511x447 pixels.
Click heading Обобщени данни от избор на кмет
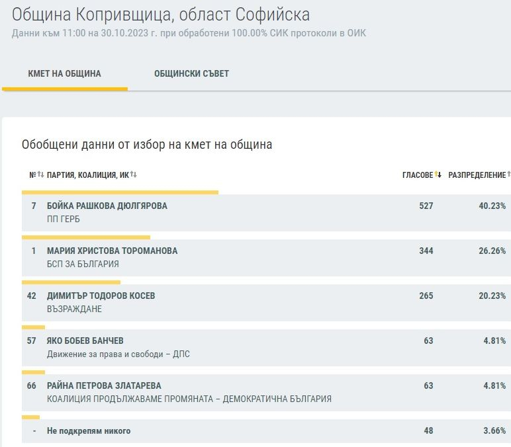pyautogui.click(x=147, y=145)
